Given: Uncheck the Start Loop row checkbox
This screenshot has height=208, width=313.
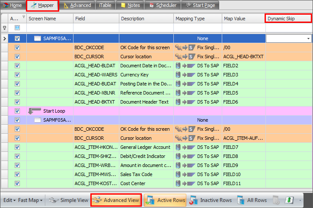Looking at the screenshot, I should [17, 111].
